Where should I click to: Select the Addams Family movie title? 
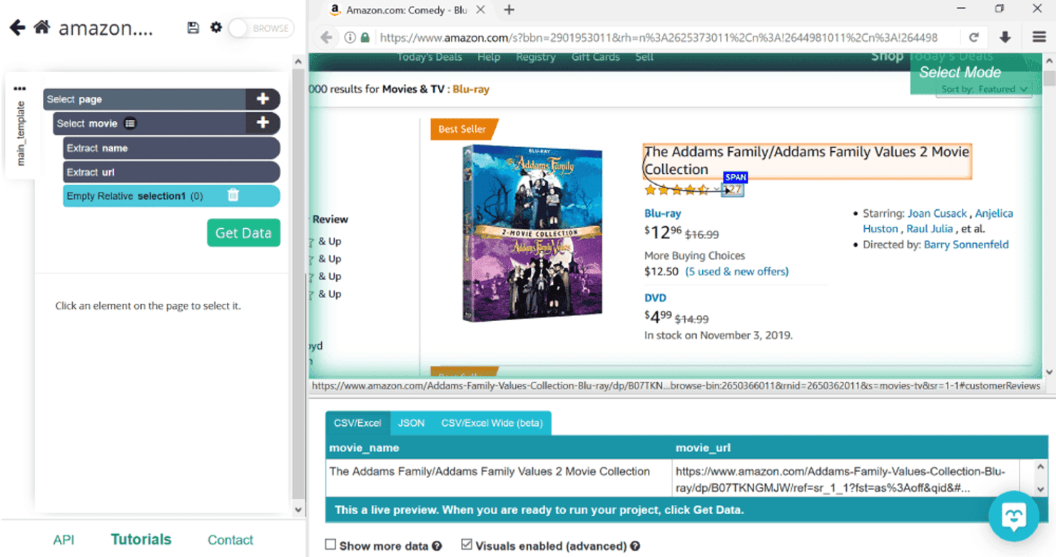pyautogui.click(x=807, y=161)
